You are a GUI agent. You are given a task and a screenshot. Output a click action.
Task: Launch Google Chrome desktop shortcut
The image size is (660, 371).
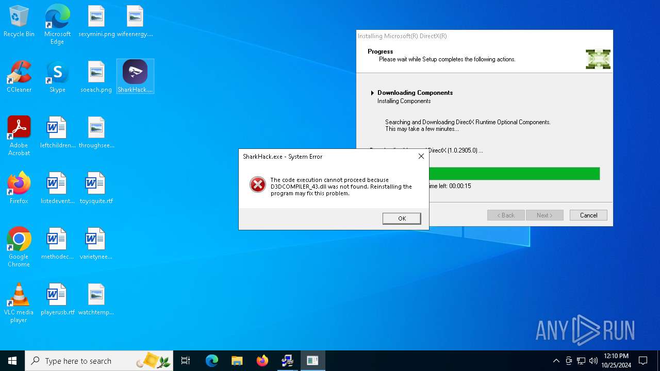pyautogui.click(x=19, y=247)
